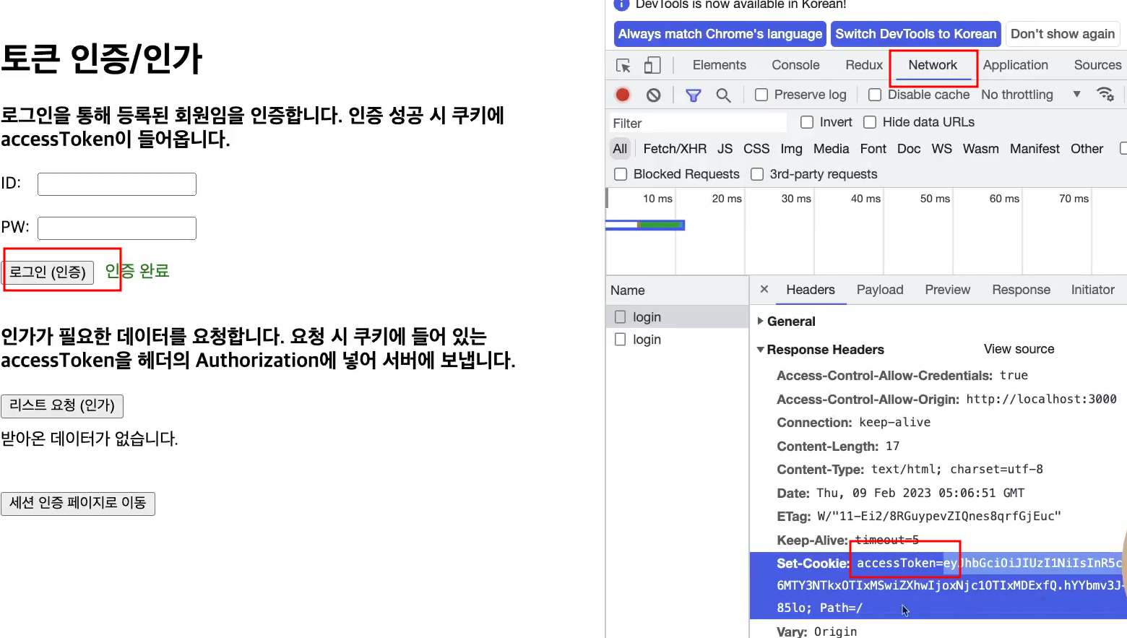Toggle the device toolbar icon
Viewport: 1127px width, 638px height.
coord(652,66)
